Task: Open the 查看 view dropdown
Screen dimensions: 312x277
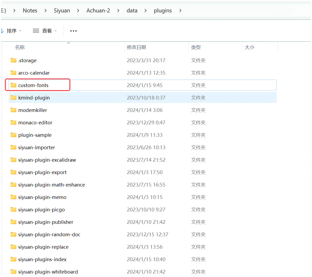Action: point(45,31)
